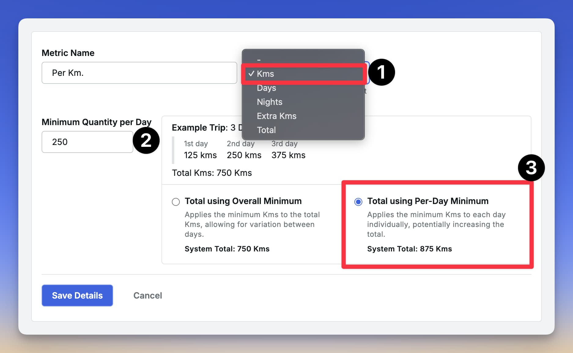The image size is (573, 353).
Task: Focus the Minimum Quantity per Day field
Action: [87, 142]
